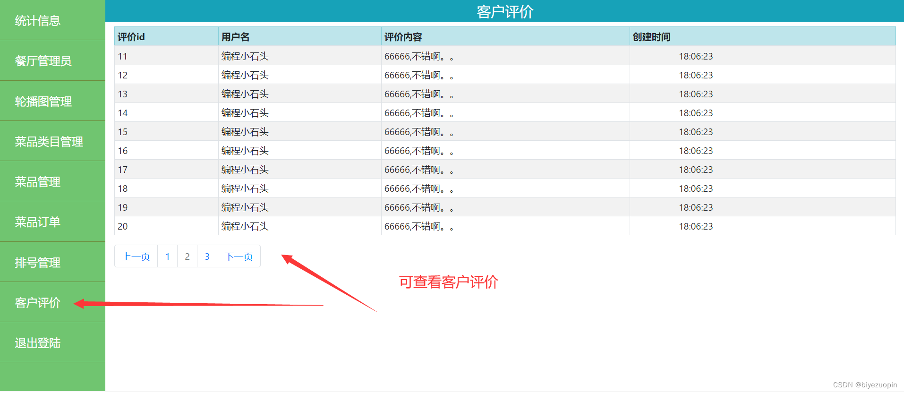Click review content 66666,不错啊 in row 15

click(x=419, y=132)
